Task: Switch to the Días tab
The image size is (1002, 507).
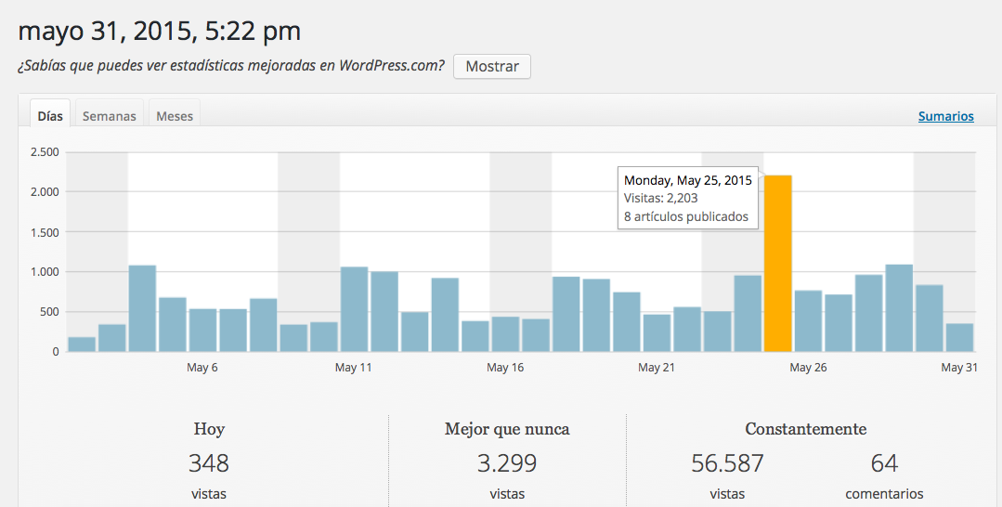Action: coord(50,116)
